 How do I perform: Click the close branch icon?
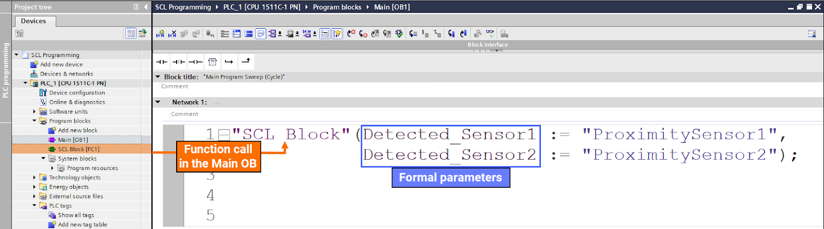click(x=246, y=62)
